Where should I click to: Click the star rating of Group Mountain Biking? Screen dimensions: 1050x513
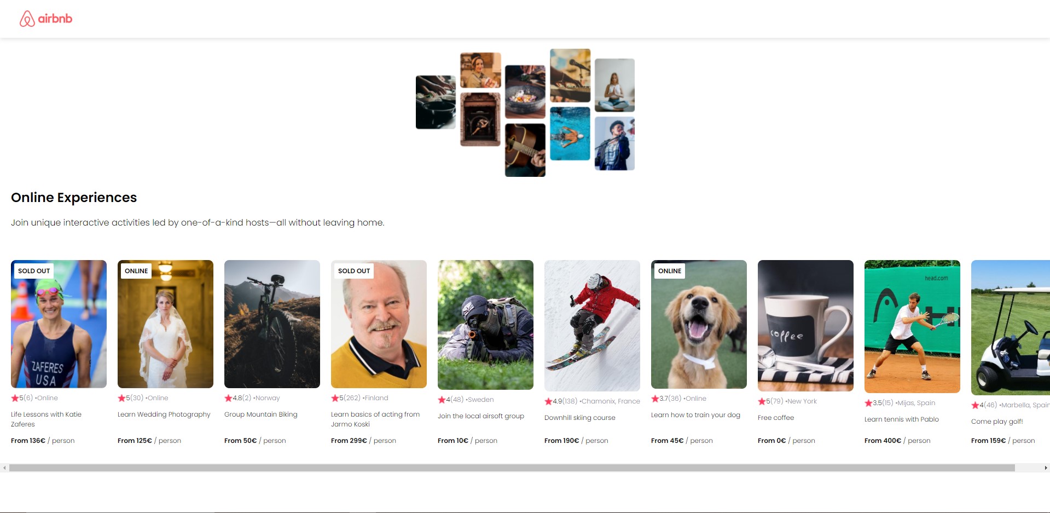[237, 398]
